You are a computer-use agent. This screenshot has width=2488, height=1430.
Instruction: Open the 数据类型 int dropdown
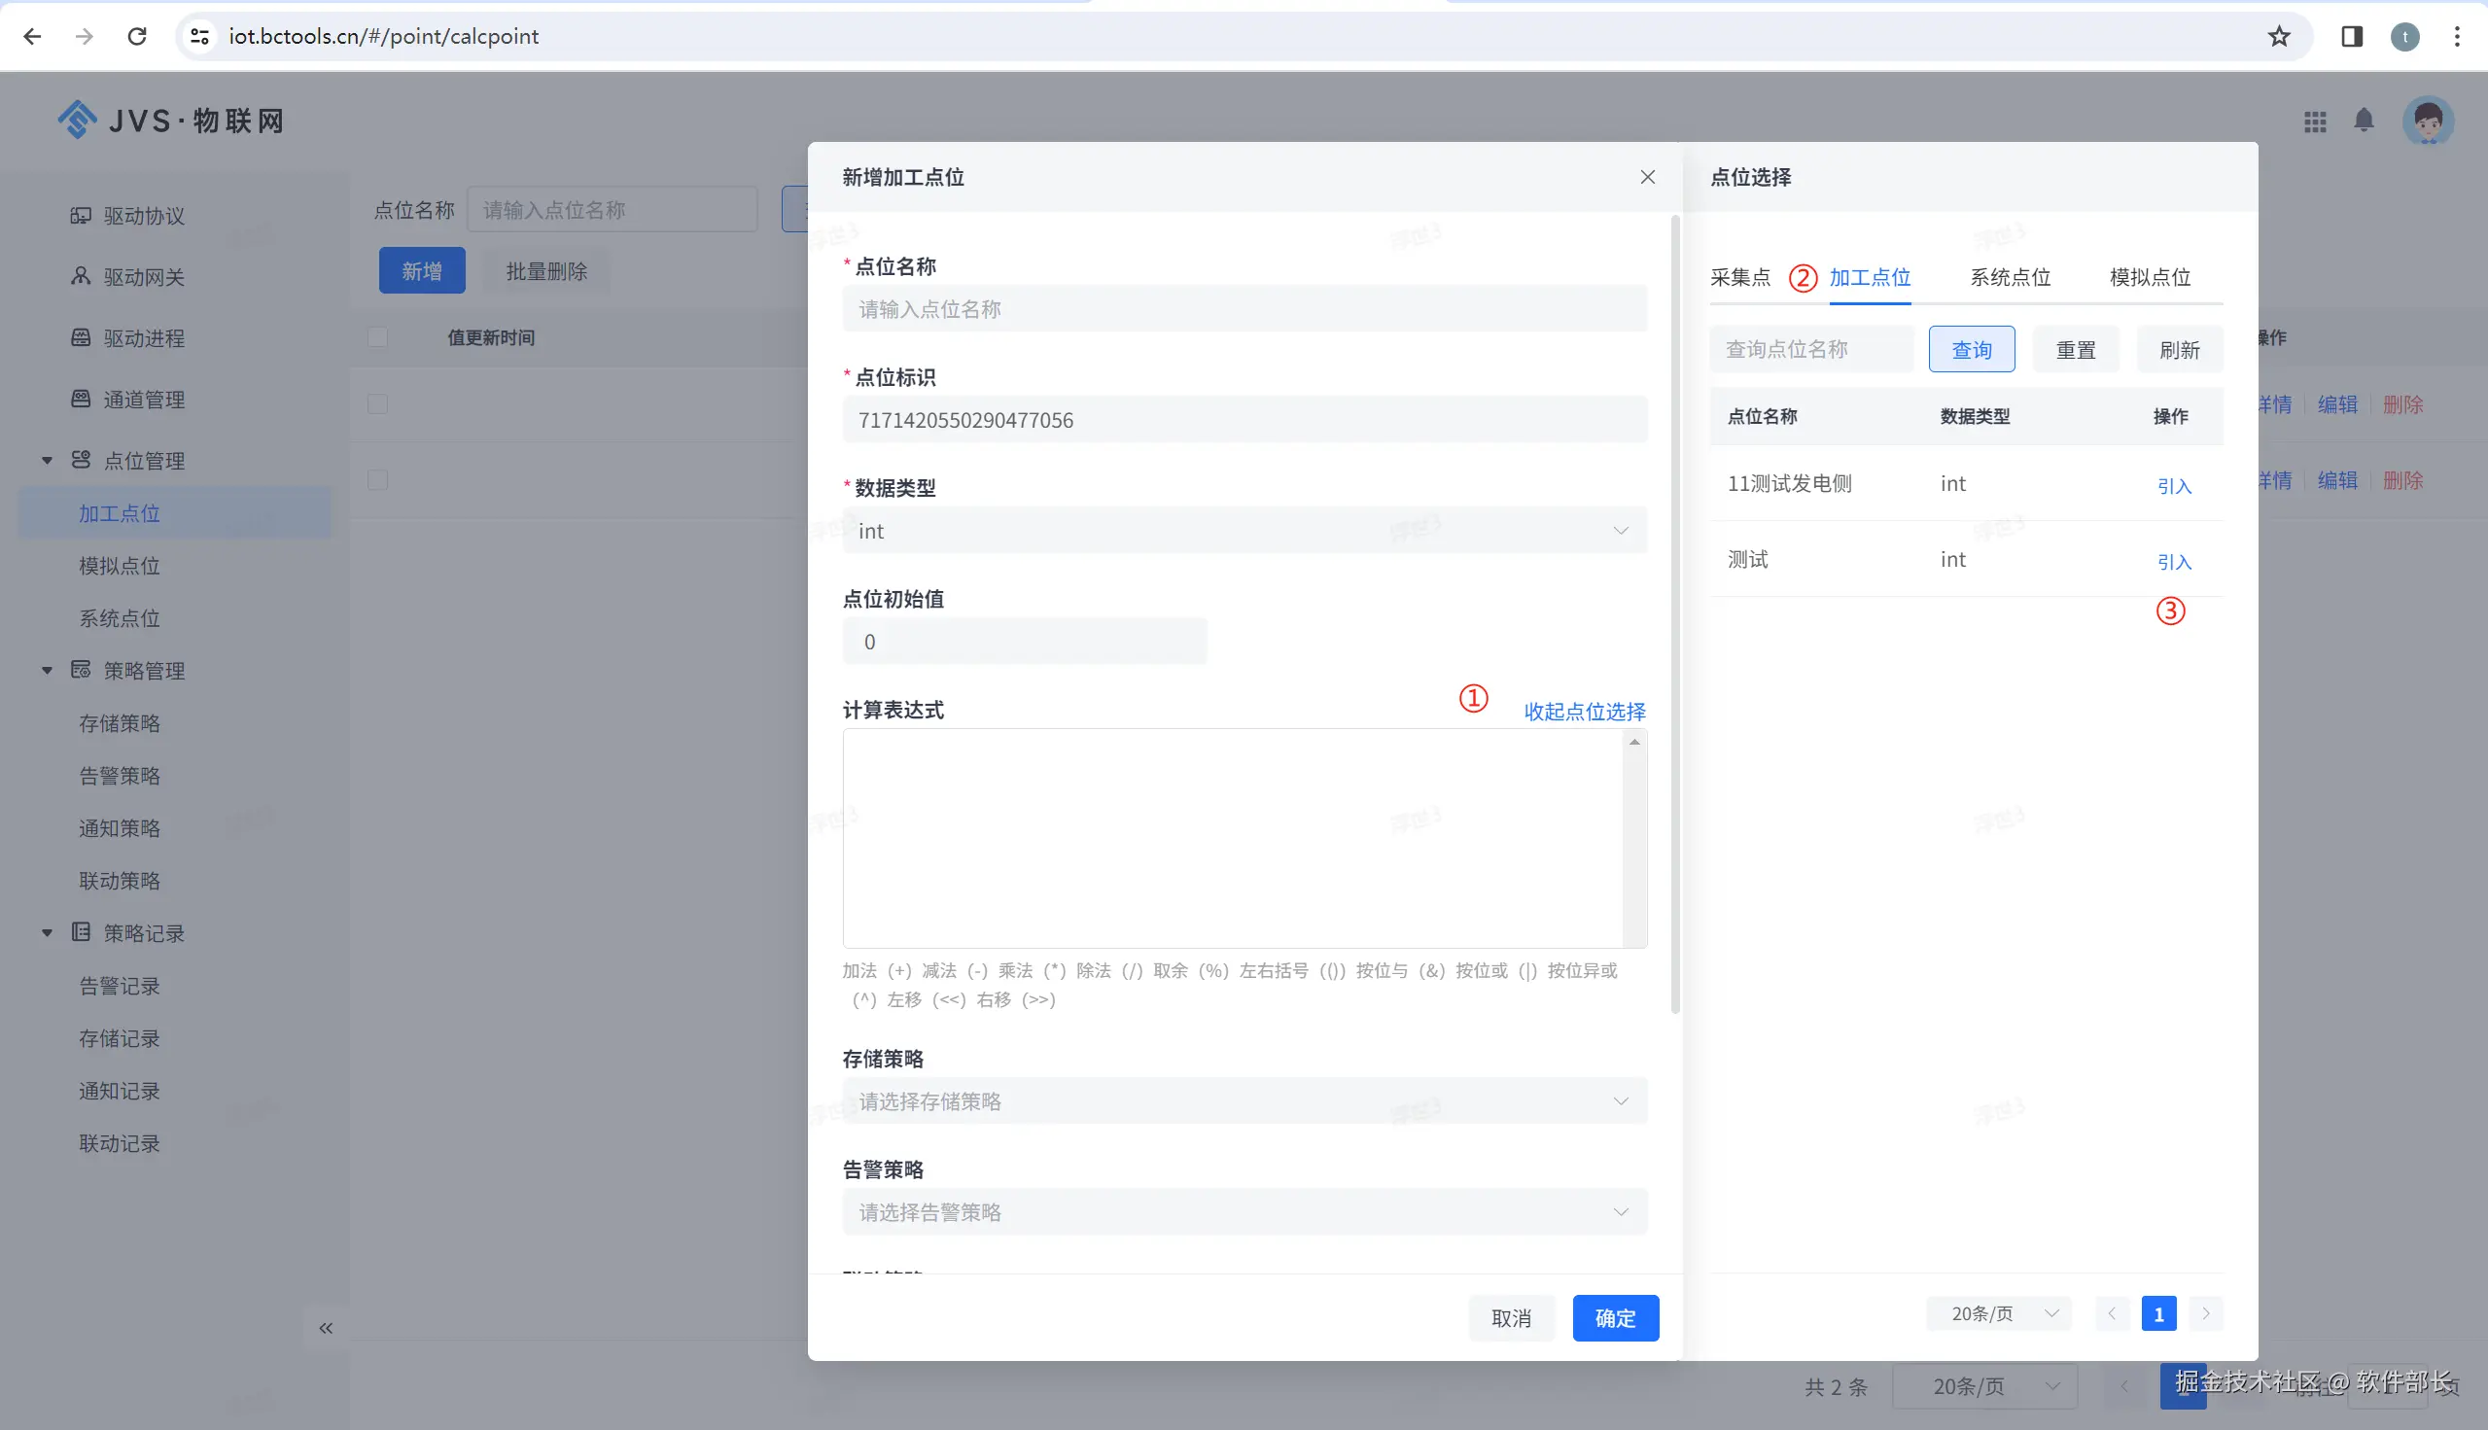[1244, 532]
